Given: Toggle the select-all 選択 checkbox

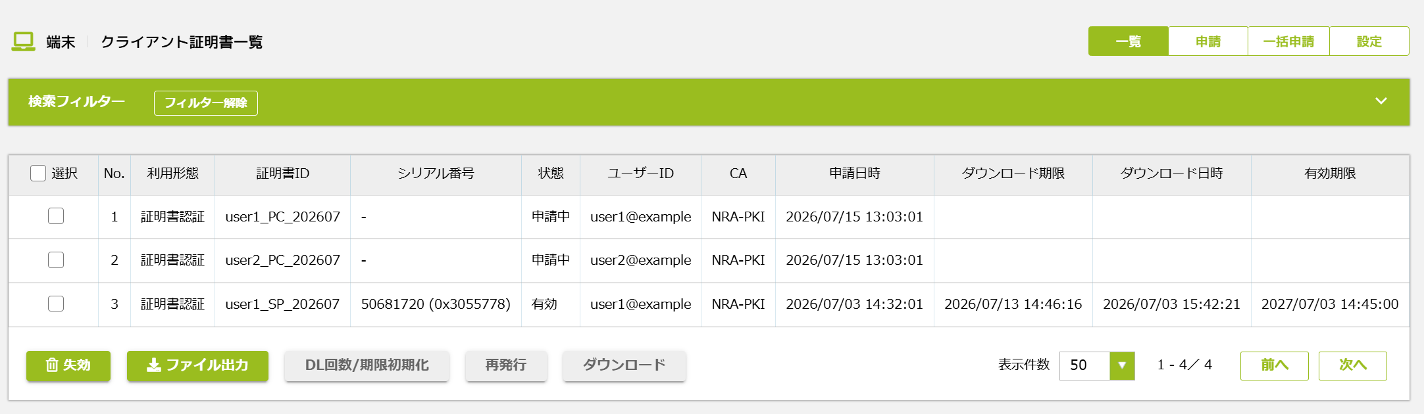Looking at the screenshot, I should (38, 173).
